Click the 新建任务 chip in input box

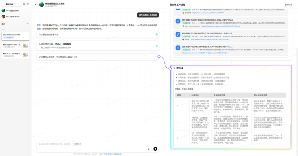77,144
